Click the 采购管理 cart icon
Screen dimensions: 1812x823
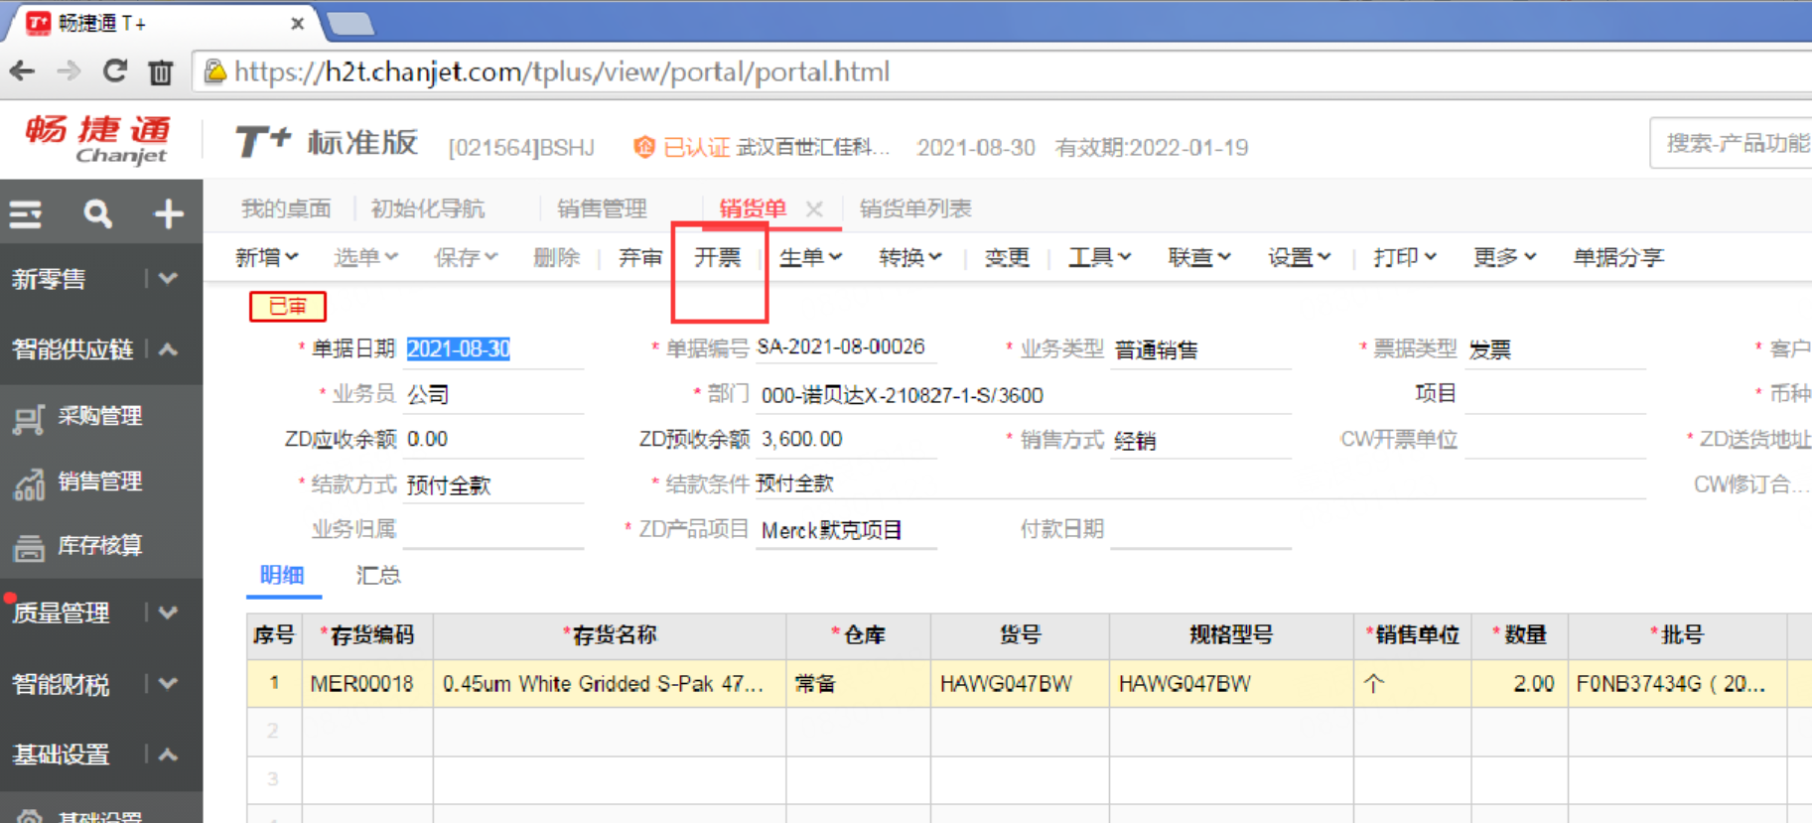29,418
